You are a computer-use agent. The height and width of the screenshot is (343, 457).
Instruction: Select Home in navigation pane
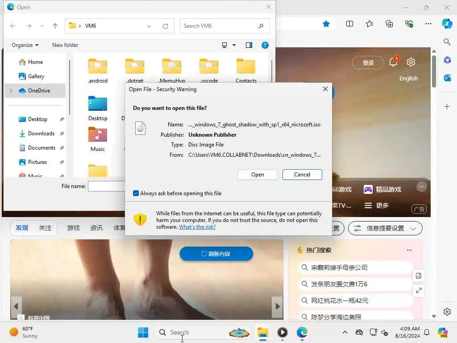pos(35,62)
